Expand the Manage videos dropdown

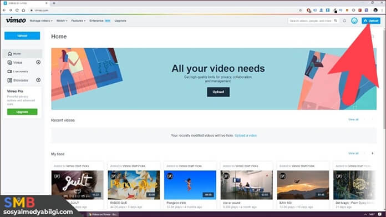[x=41, y=21]
